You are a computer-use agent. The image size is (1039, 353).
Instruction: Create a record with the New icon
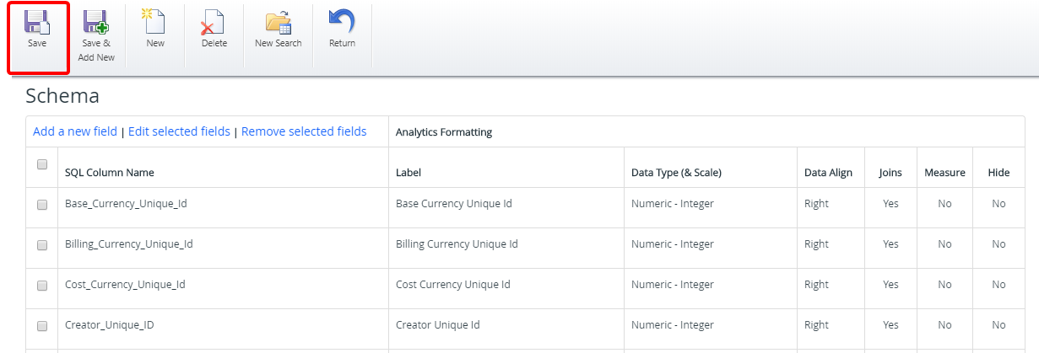155,22
